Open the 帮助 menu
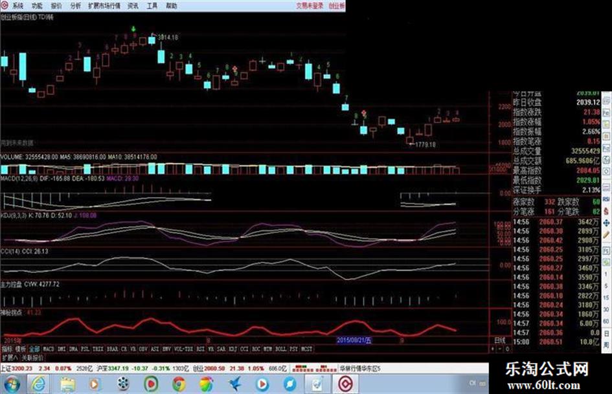The image size is (612, 394). pyautogui.click(x=172, y=6)
